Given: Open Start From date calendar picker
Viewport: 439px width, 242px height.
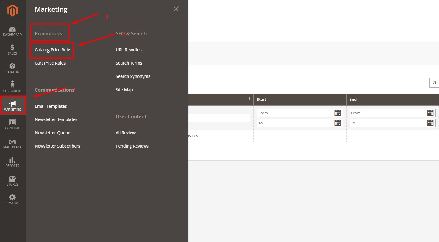Looking at the screenshot, I should [337, 113].
